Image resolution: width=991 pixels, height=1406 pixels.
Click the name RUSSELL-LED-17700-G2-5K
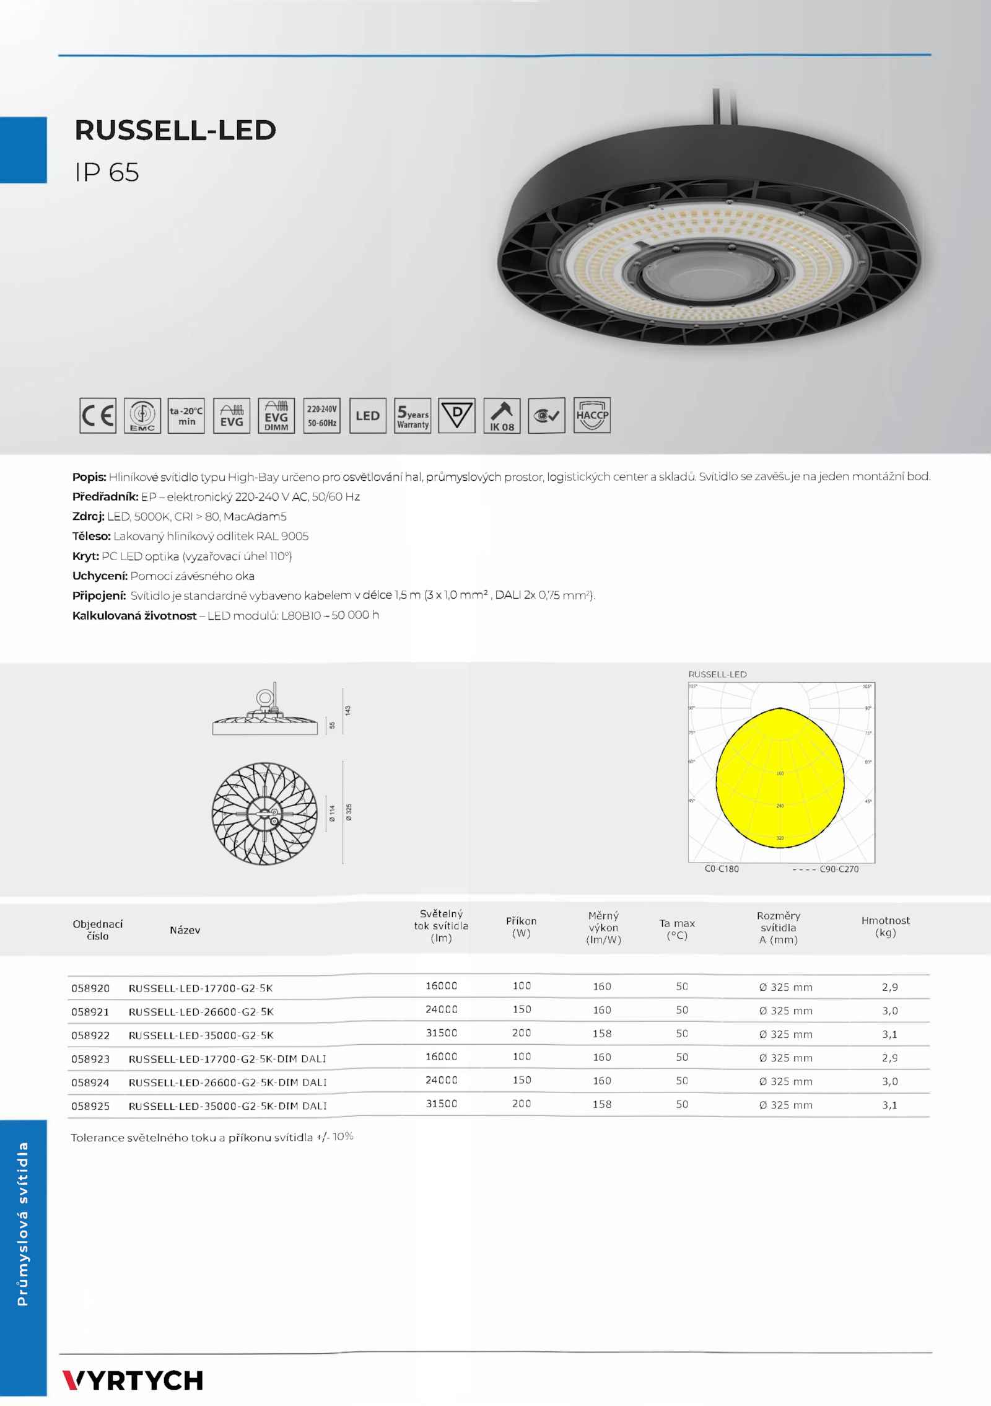pos(201,988)
